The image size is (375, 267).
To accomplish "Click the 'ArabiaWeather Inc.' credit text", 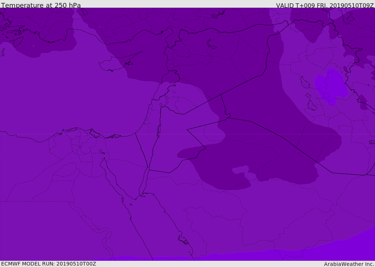I will [x=349, y=264].
